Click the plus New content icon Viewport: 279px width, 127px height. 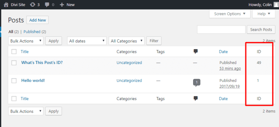62,5
